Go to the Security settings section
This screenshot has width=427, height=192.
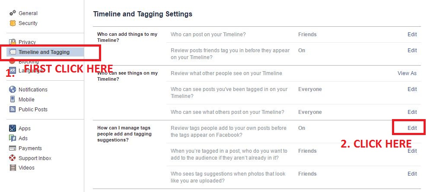28,23
